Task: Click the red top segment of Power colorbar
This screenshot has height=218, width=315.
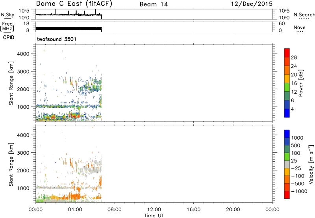Action: [x=287, y=53]
